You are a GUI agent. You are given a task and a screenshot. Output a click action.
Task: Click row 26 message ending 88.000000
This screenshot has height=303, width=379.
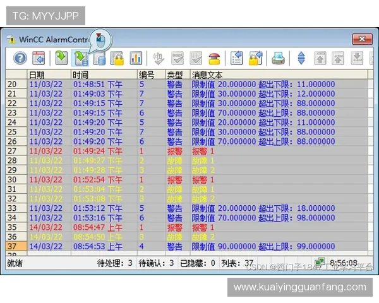[x=263, y=141]
